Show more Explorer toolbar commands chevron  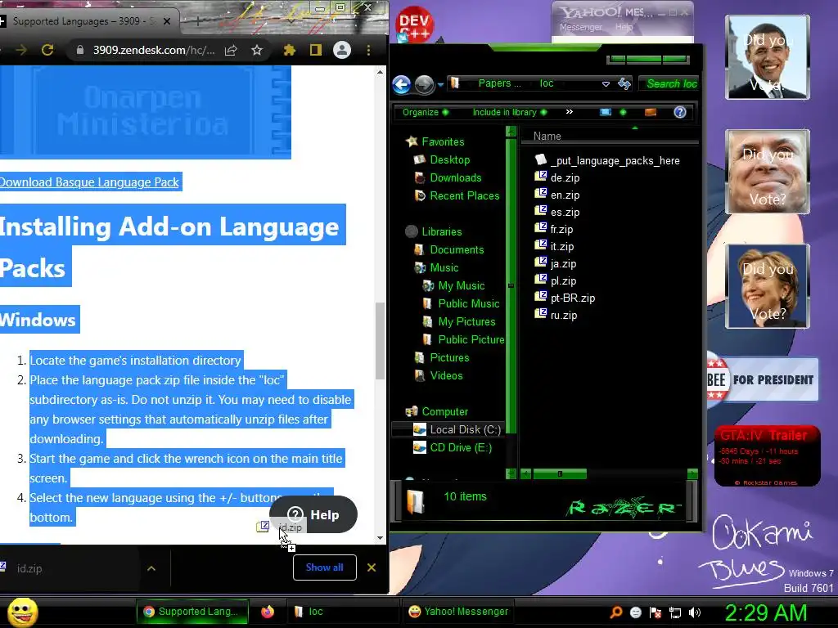click(x=570, y=111)
